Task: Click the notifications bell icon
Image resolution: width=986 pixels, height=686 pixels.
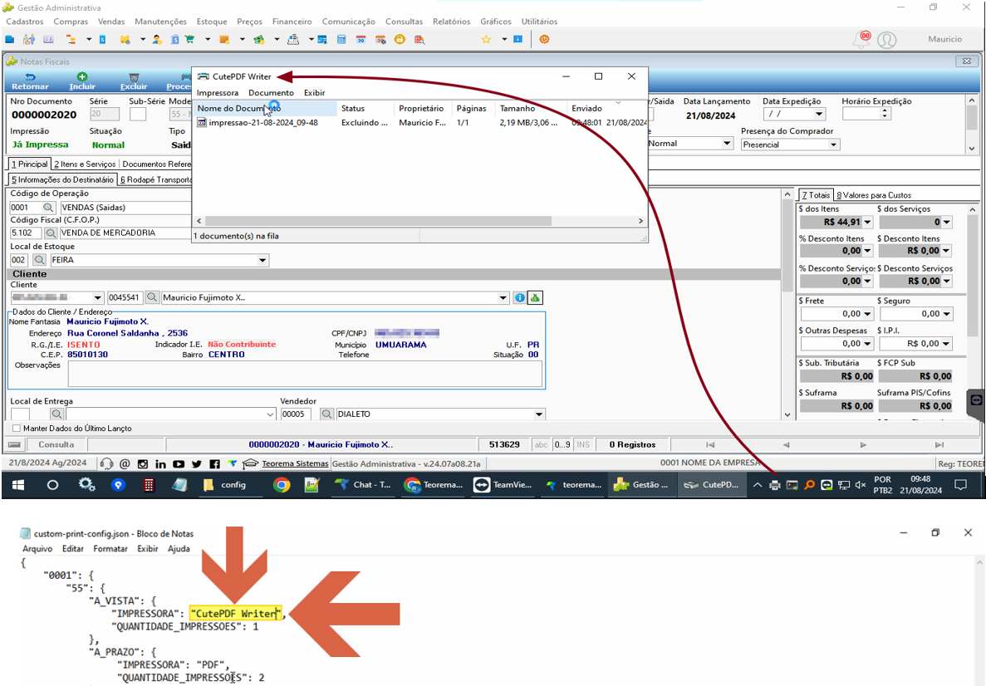Action: [861, 39]
